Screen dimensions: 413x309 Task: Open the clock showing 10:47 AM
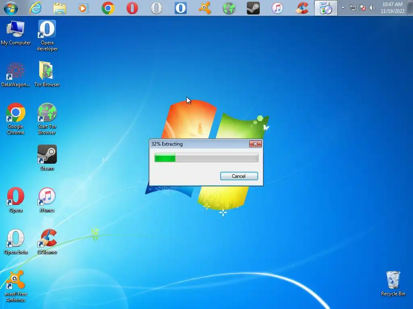[392, 8]
